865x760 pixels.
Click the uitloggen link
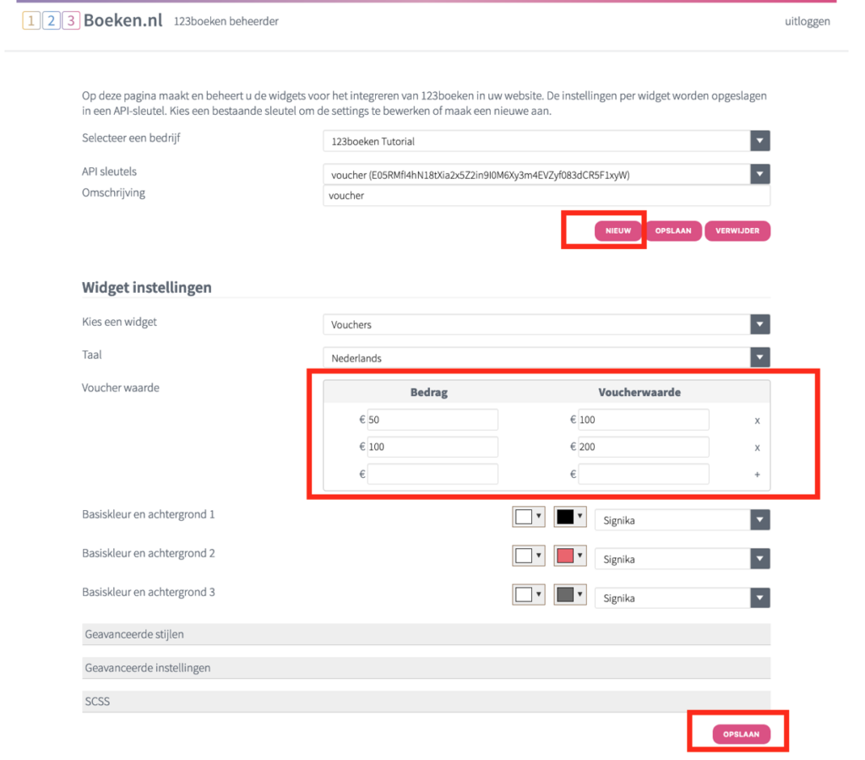(x=807, y=21)
